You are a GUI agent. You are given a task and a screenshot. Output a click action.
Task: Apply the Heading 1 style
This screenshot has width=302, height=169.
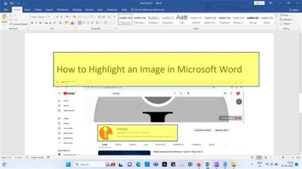pos(154,20)
